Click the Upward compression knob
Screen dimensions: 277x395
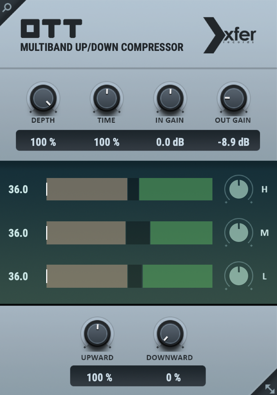[x=97, y=334]
